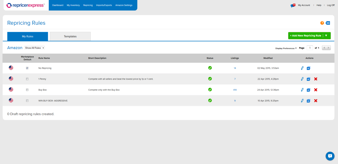338x164 pixels.
Task: Uncheck Marketplace Default for No Repricing
Action: click(x=27, y=68)
